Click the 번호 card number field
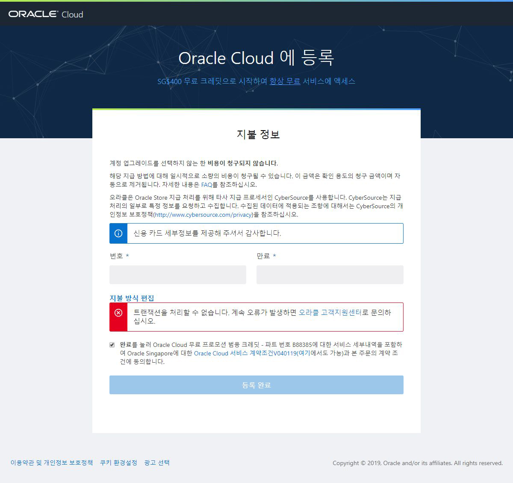513x483 pixels. point(178,275)
